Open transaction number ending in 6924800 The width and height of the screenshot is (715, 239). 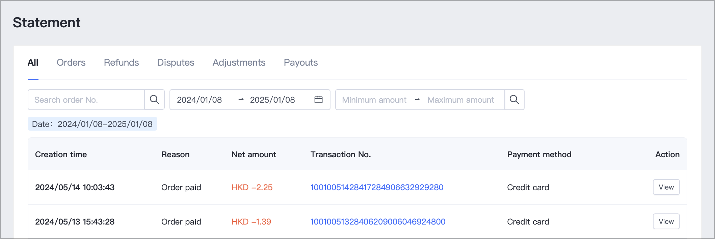coord(378,222)
